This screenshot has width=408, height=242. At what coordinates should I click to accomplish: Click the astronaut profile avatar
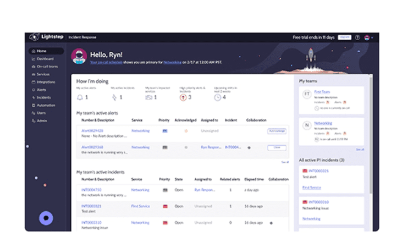79,56
